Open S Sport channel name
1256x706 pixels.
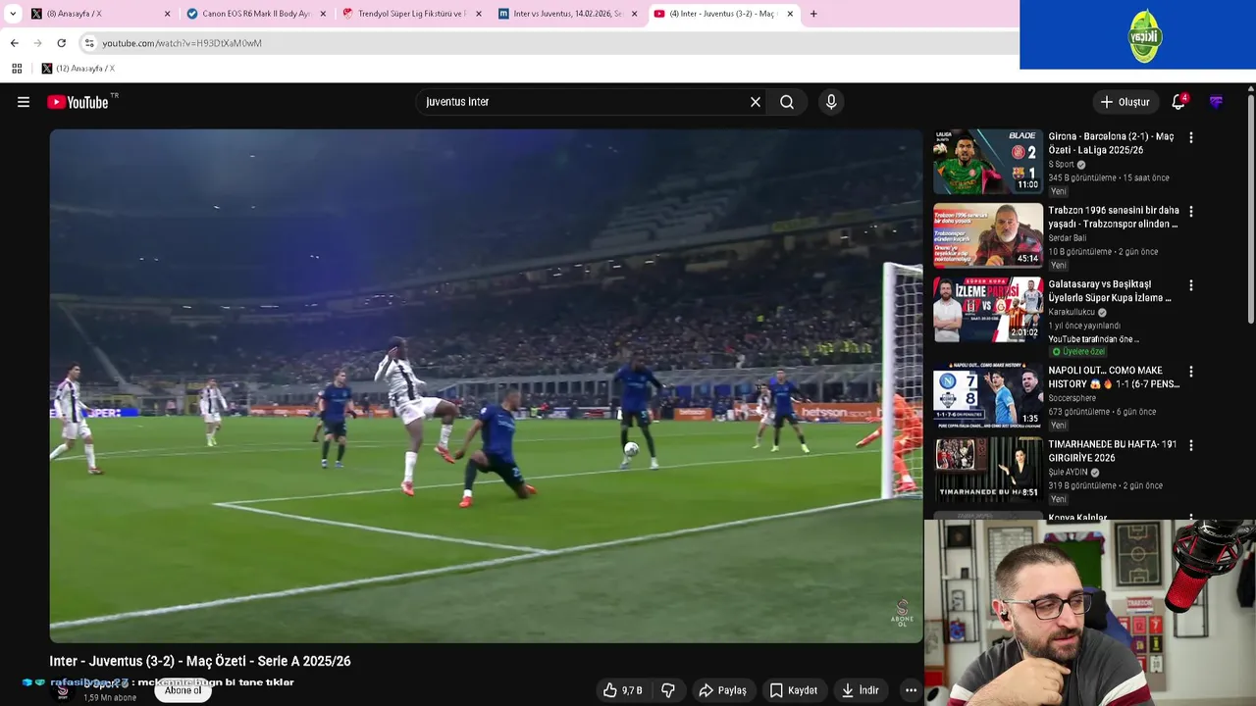tap(1062, 165)
